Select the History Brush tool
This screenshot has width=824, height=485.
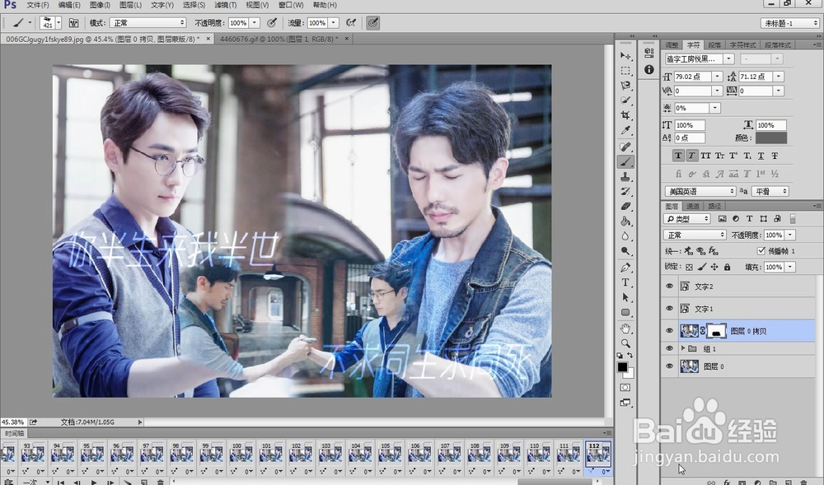(x=625, y=192)
